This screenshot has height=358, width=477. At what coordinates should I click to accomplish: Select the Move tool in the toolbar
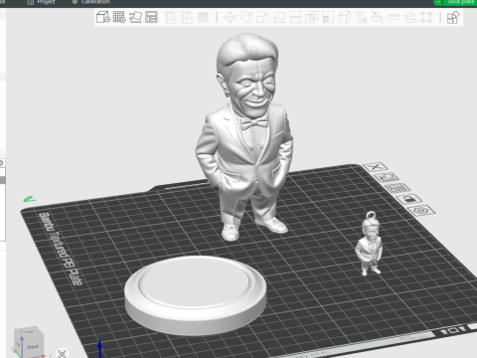click(x=230, y=17)
